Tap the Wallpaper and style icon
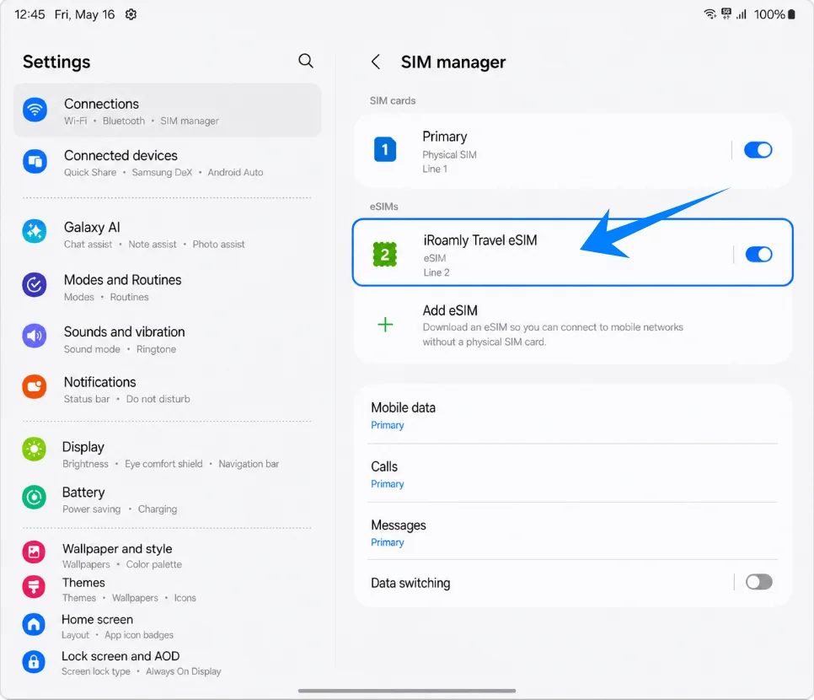 tap(34, 552)
